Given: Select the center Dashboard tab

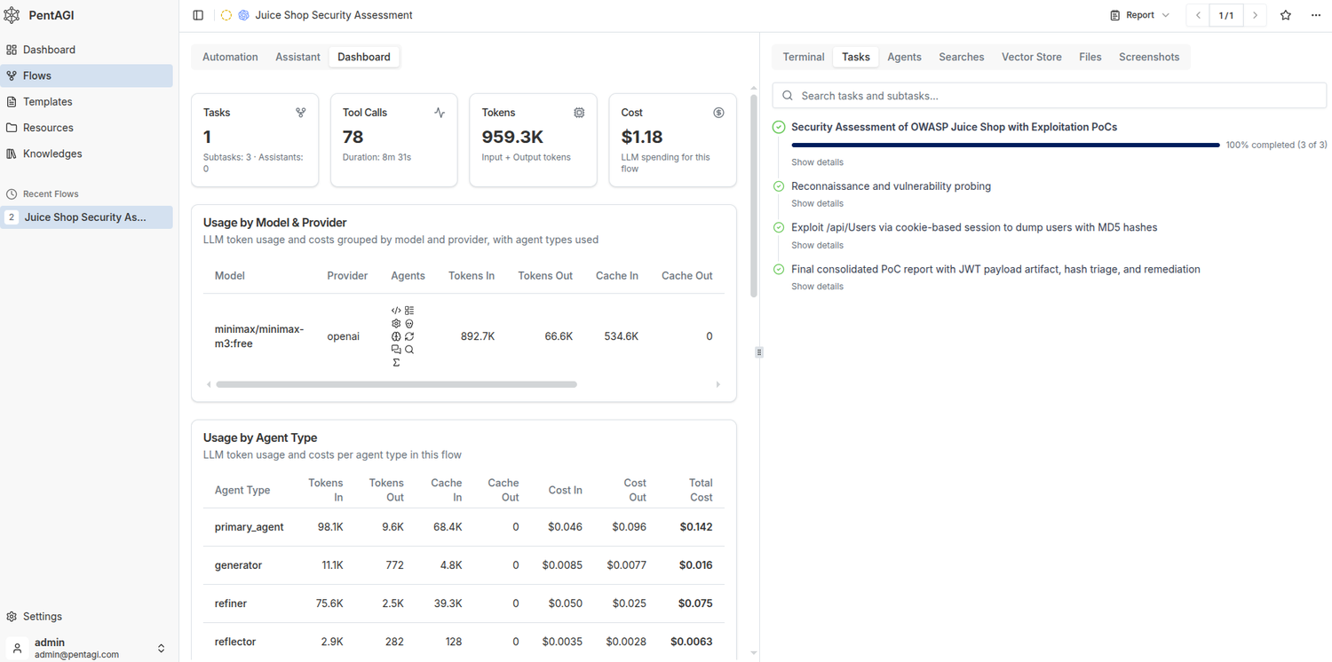Looking at the screenshot, I should click(x=364, y=57).
